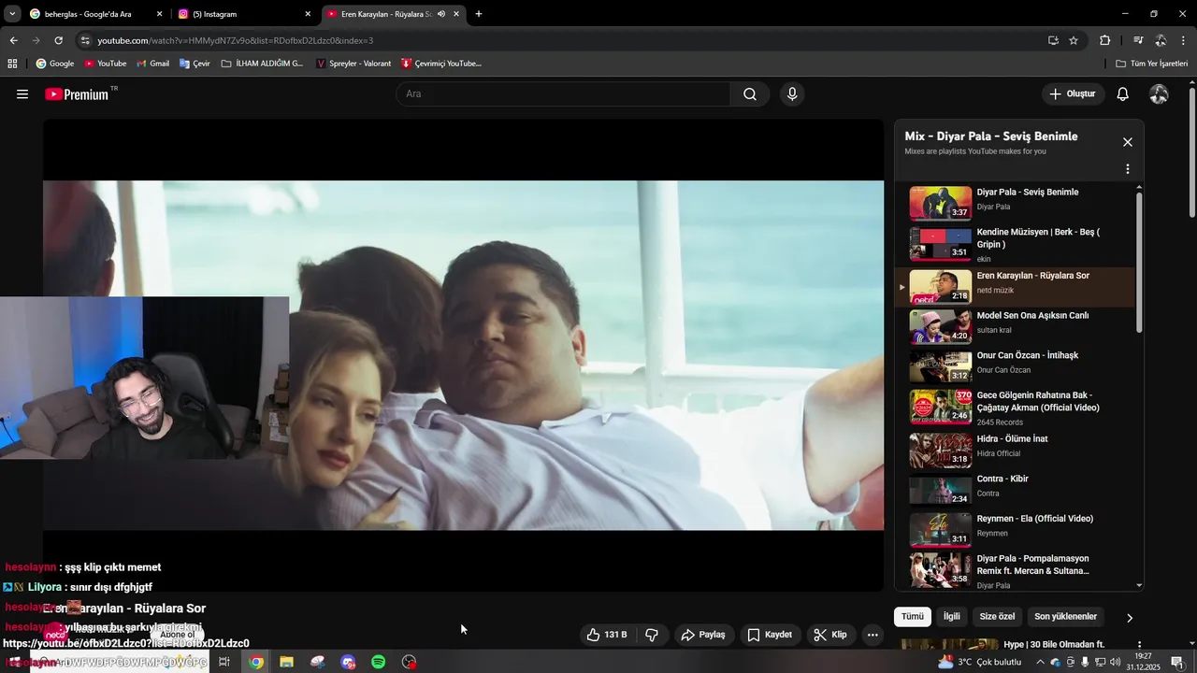This screenshot has height=673, width=1197.
Task: Open Chrome media controls icon
Action: [1138, 40]
